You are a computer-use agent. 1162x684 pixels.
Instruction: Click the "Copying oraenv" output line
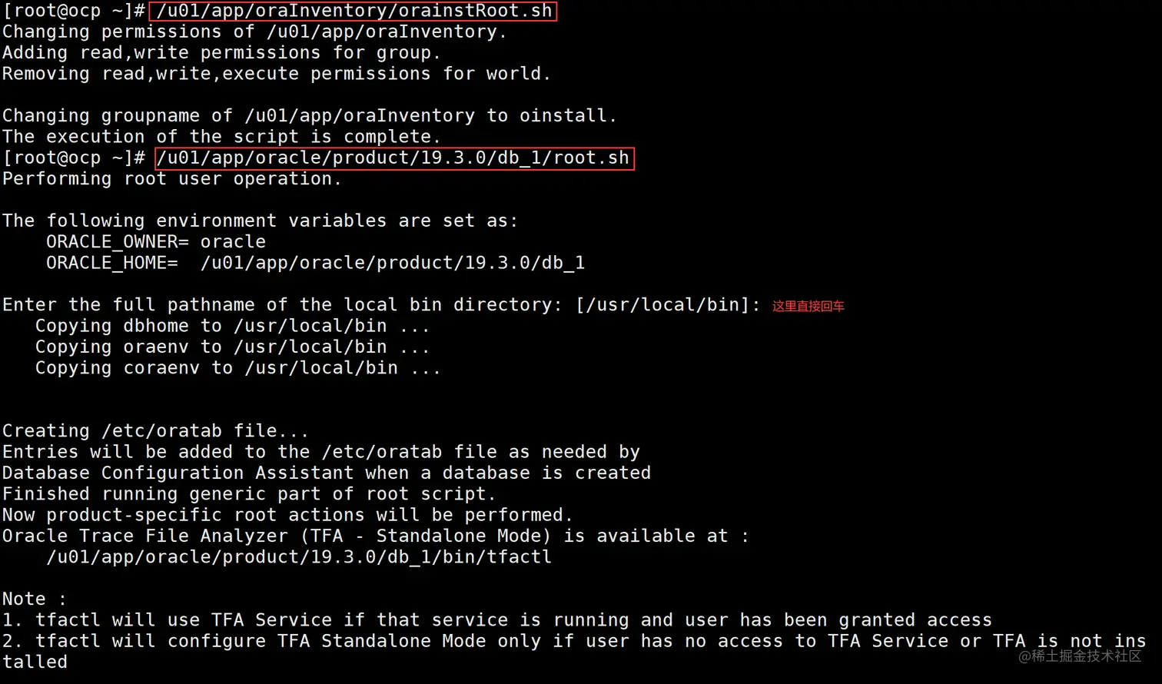tap(232, 347)
